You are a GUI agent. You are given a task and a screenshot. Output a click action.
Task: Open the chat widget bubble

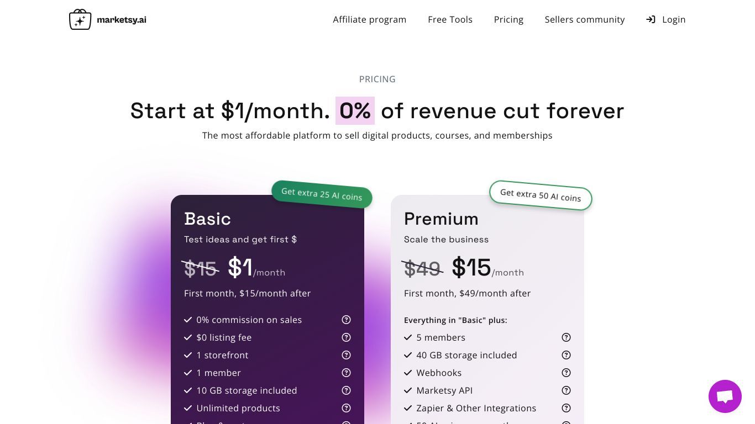(725, 396)
